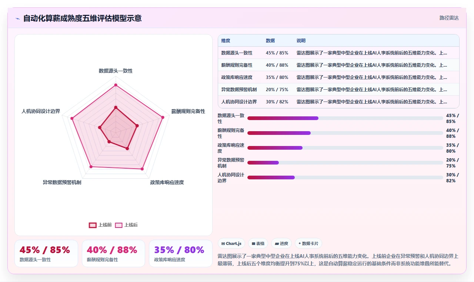Click the 路径雷达 label
The image size is (474, 282).
click(449, 18)
